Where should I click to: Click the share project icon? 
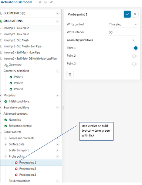pyautogui.click(x=40, y=2)
